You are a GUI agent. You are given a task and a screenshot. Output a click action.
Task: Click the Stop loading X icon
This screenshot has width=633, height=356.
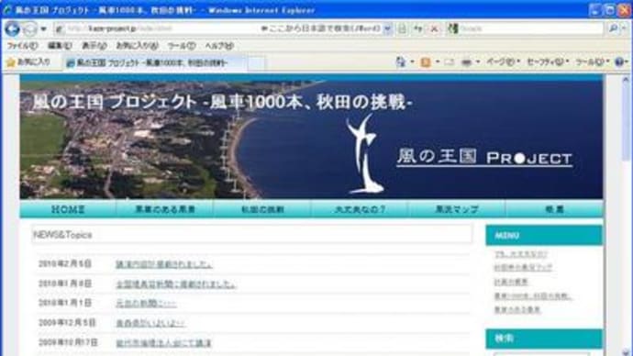(x=434, y=28)
